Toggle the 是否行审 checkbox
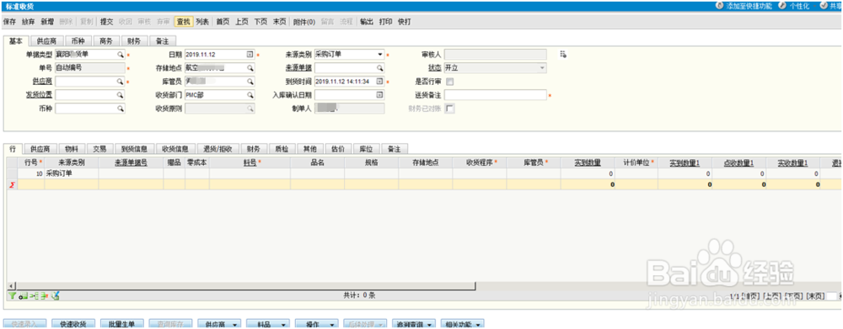The height and width of the screenshot is (329, 843). 450,82
